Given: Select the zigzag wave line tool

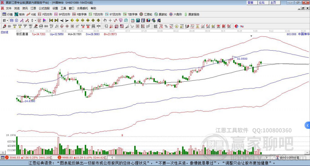Looking at the screenshot, I should (x=132, y=26).
